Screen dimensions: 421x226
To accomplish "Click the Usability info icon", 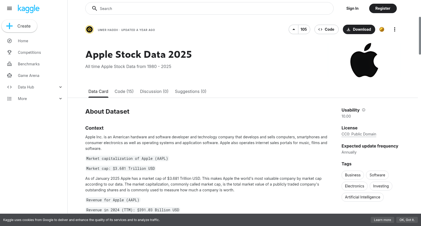I will pyautogui.click(x=364, y=110).
